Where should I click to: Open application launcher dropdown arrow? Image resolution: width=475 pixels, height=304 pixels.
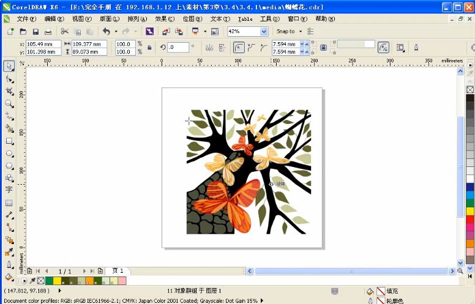tap(205, 31)
